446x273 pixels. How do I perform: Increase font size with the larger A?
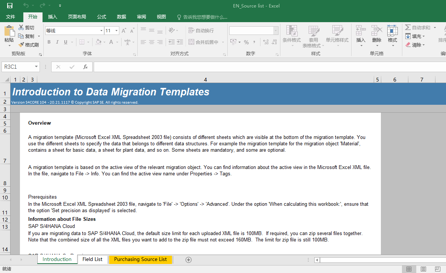(x=124, y=31)
